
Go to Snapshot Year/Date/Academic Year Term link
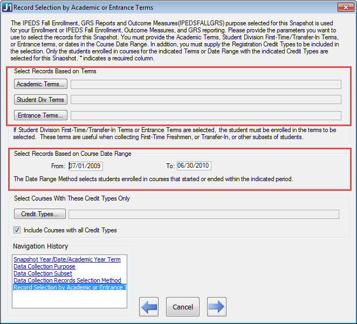pos(67,259)
